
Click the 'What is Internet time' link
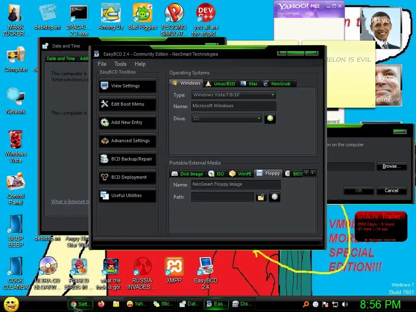click(x=70, y=201)
